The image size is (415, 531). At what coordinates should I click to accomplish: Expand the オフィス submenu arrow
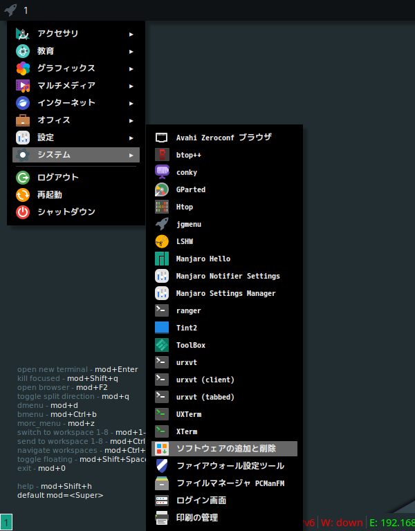(x=131, y=120)
